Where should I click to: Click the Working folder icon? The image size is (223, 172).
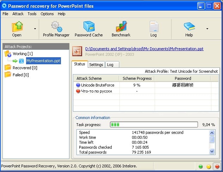pos(8,54)
